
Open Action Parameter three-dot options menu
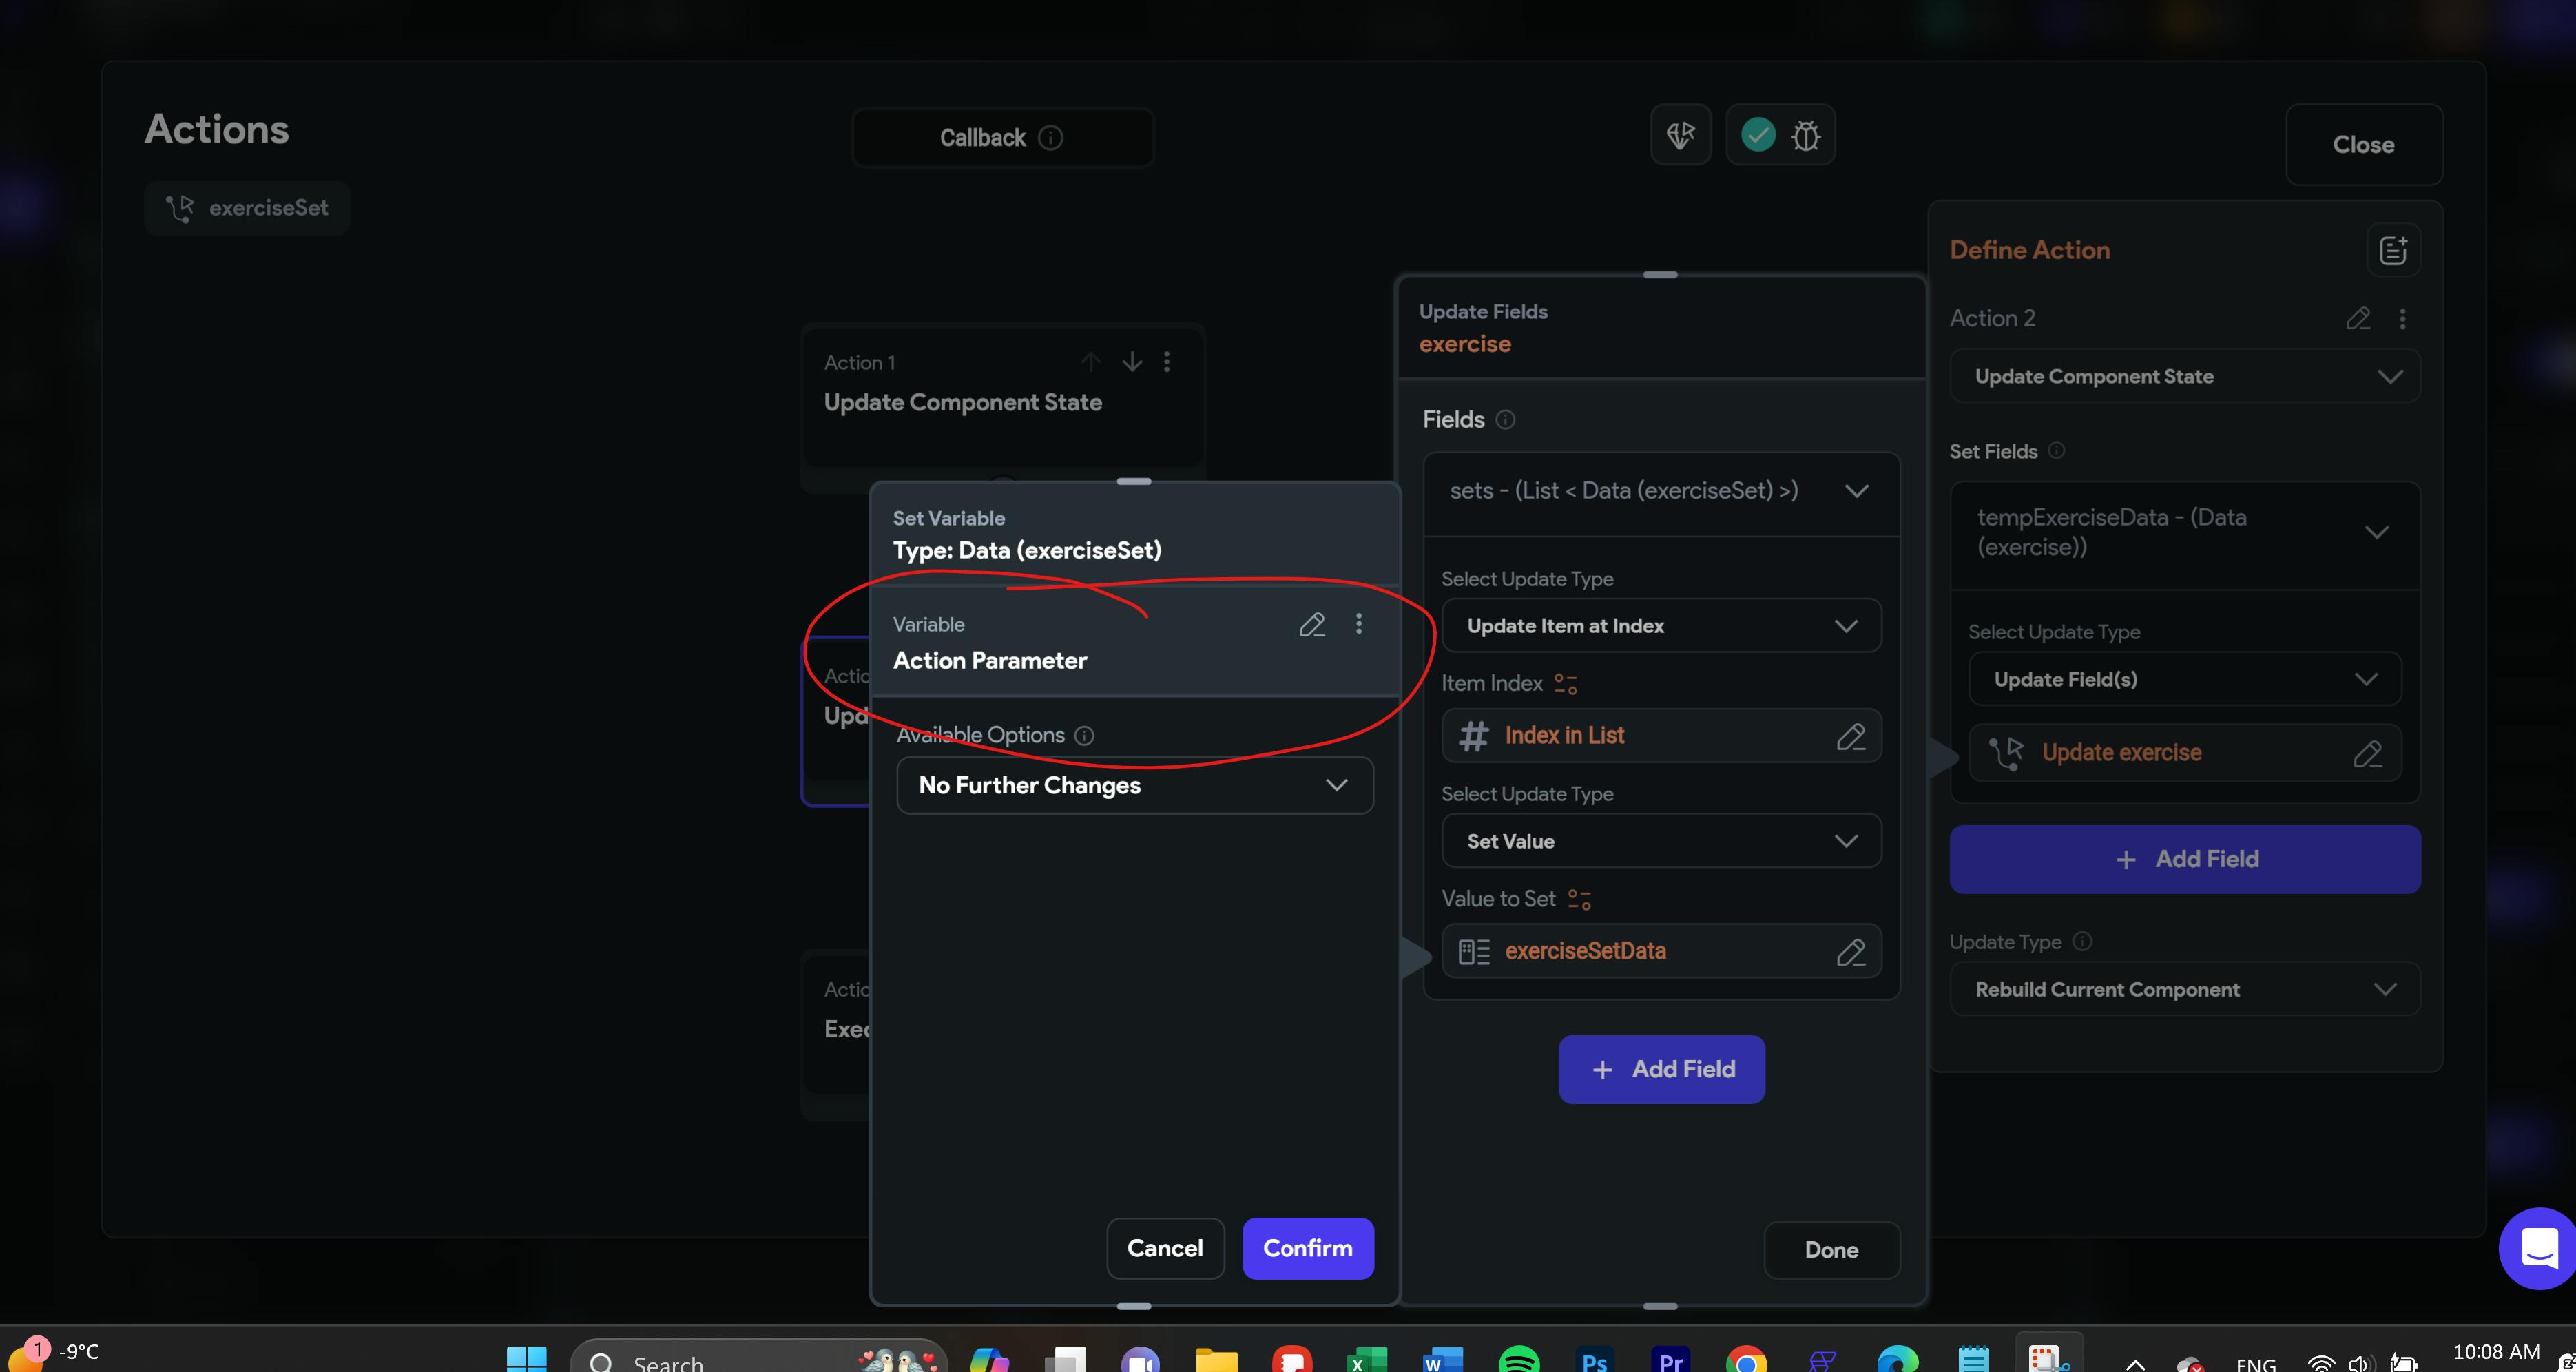tap(1358, 624)
